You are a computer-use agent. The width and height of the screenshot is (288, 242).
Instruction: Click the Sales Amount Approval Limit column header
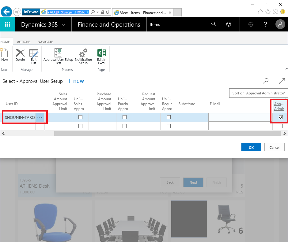point(60,101)
